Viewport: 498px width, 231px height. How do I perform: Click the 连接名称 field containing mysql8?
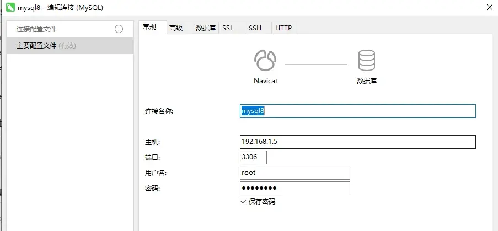[x=357, y=111]
